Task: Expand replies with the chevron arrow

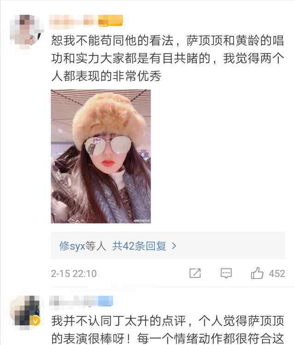Action: pyautogui.click(x=174, y=246)
